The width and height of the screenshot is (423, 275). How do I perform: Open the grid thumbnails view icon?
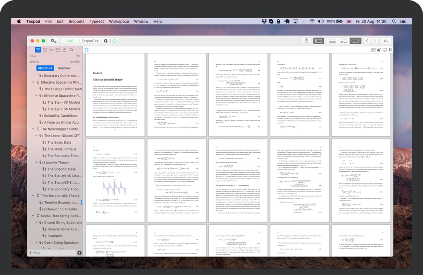(86, 50)
